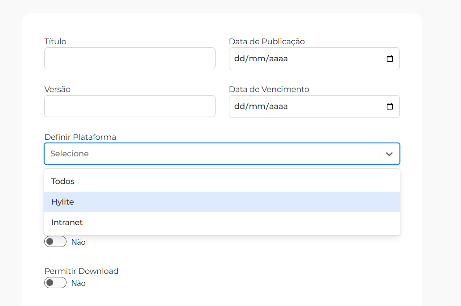Click the Não text beside Permitir Download switch
461x306 pixels.
click(79, 283)
